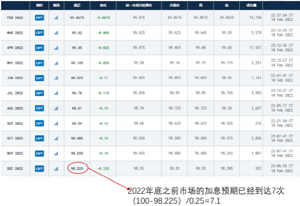Open the chart icon for FEB 2022
Viewport: 300px width, 206px height.
(56, 18)
